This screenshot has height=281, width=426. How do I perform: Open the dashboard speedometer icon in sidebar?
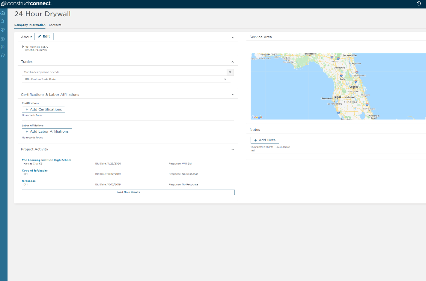(3, 13)
